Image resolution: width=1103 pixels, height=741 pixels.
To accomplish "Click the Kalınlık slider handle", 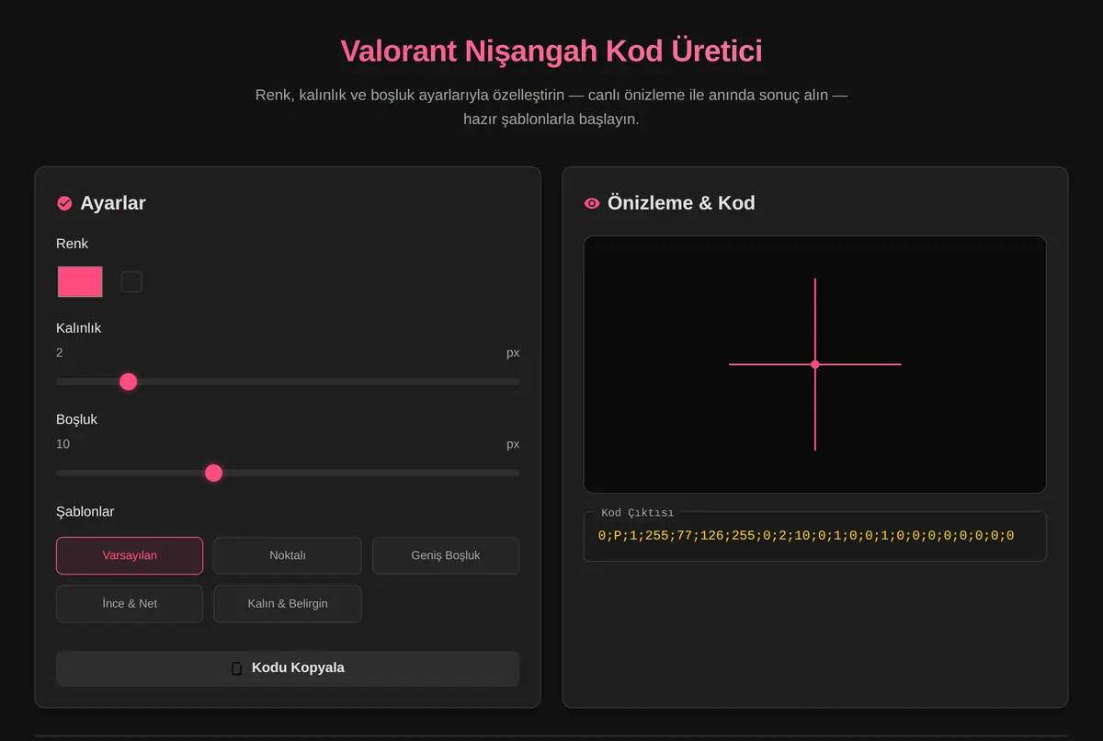I will pyautogui.click(x=129, y=382).
